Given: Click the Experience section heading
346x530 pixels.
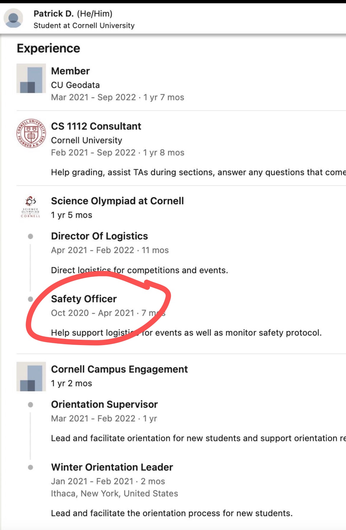Looking at the screenshot, I should tap(48, 48).
